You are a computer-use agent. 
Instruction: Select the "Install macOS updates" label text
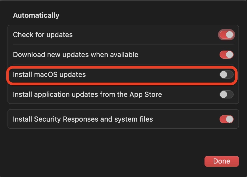click(49, 75)
